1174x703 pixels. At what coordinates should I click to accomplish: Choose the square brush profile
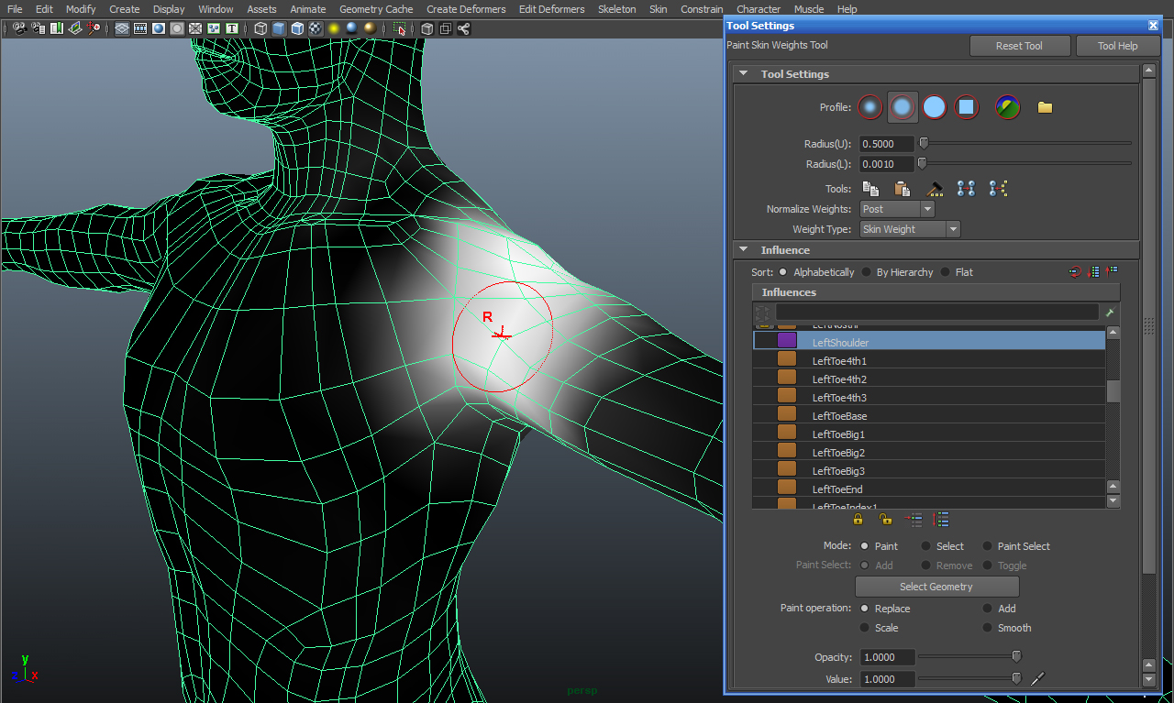click(x=965, y=107)
